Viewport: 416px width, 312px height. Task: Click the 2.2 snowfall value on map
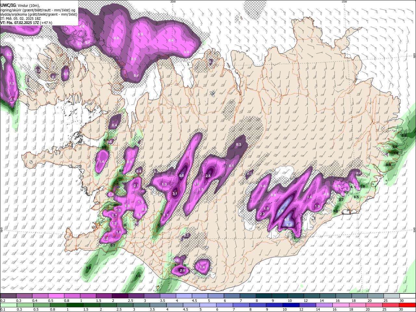pyautogui.click(x=262, y=214)
